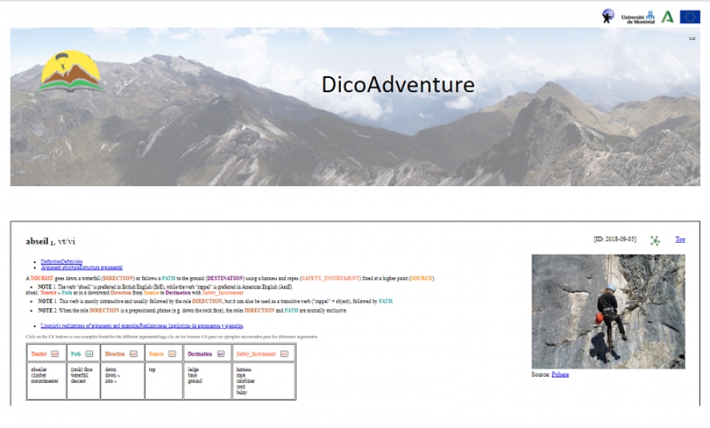Click the green Junta de Andalucía logo
This screenshot has height=428, width=710.
tap(667, 17)
